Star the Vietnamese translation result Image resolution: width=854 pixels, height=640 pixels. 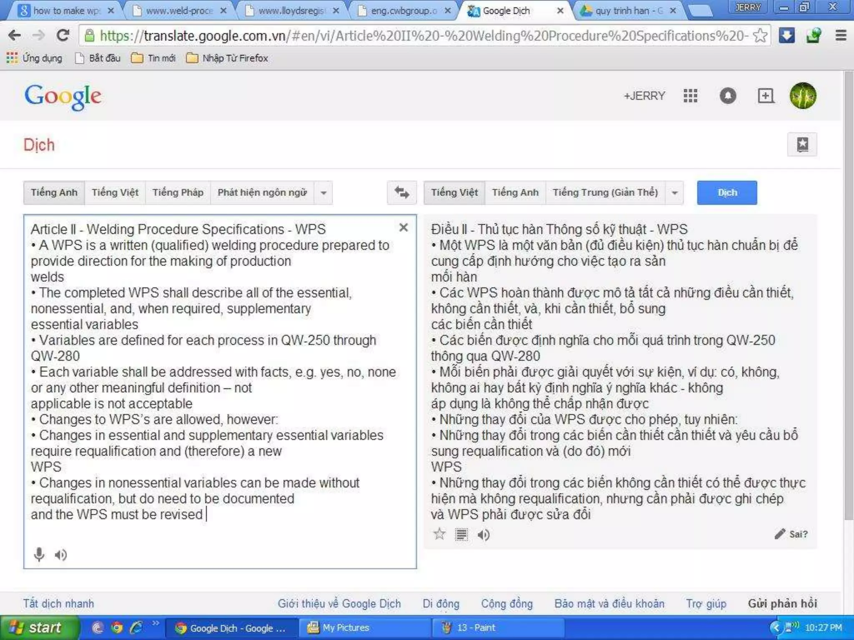(439, 534)
